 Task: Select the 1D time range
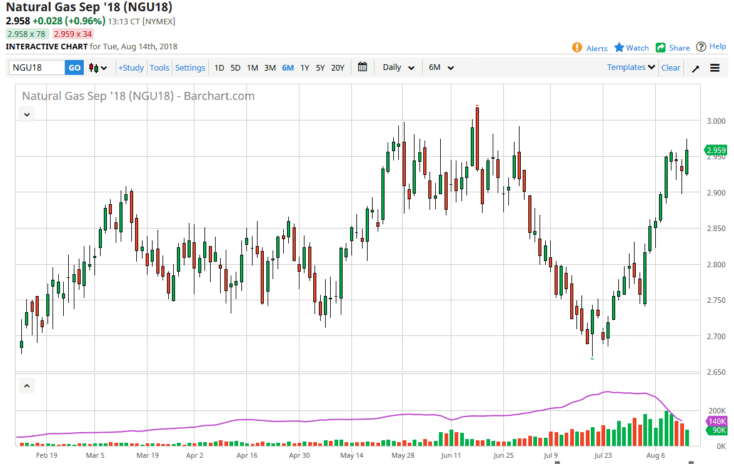pyautogui.click(x=219, y=67)
